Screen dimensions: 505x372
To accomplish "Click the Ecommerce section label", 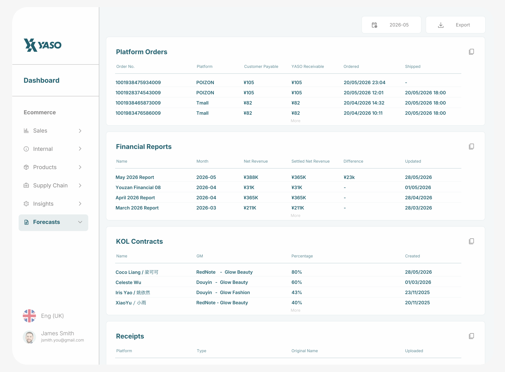I will 40,112.
